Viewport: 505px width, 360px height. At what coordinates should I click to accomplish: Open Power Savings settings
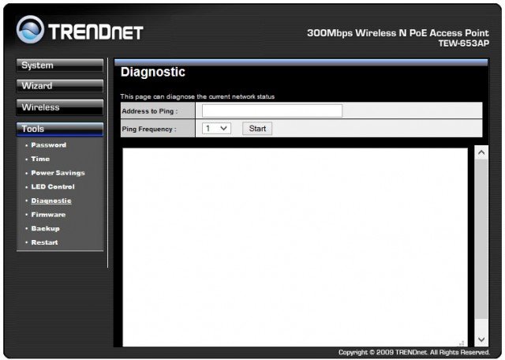tap(58, 173)
